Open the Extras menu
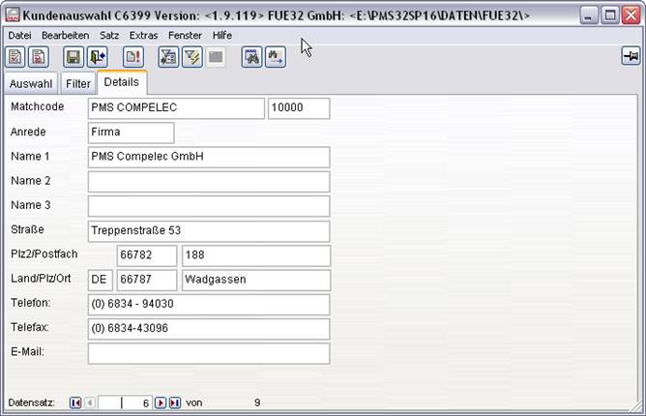Screen dimensions: 646x416 [x=143, y=35]
